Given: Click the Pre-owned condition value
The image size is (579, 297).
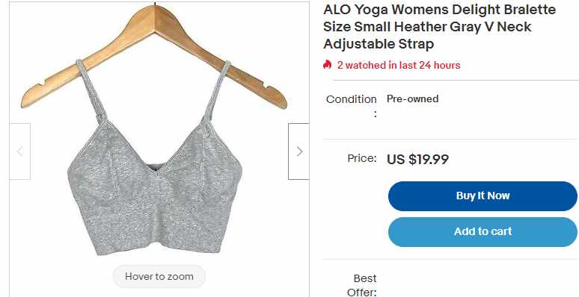Looking at the screenshot, I should tap(412, 99).
